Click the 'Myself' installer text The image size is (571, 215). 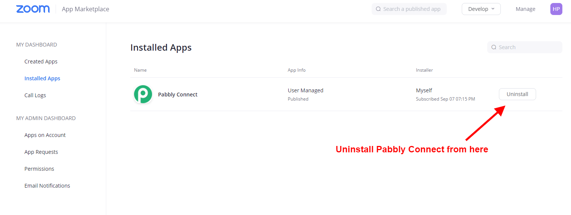[x=424, y=90]
